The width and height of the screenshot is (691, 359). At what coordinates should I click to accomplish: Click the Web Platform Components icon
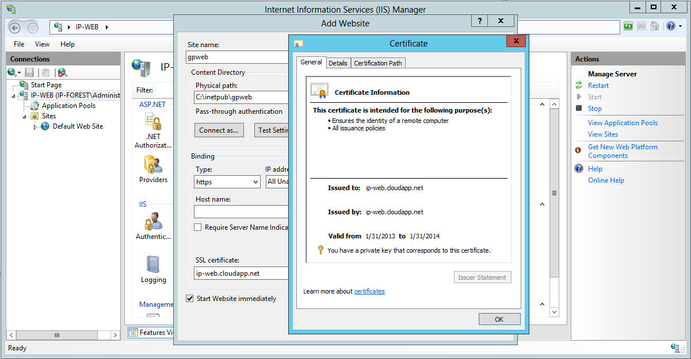point(579,149)
